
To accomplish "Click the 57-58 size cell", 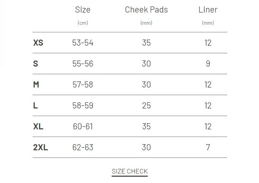I will click(83, 84).
